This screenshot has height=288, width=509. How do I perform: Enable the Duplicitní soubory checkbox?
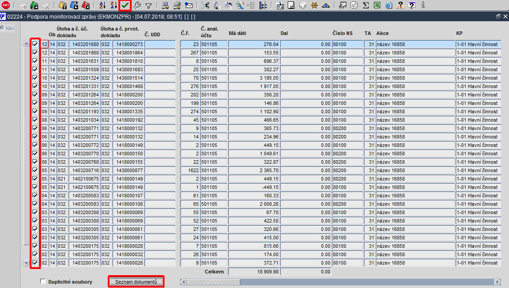(43, 281)
